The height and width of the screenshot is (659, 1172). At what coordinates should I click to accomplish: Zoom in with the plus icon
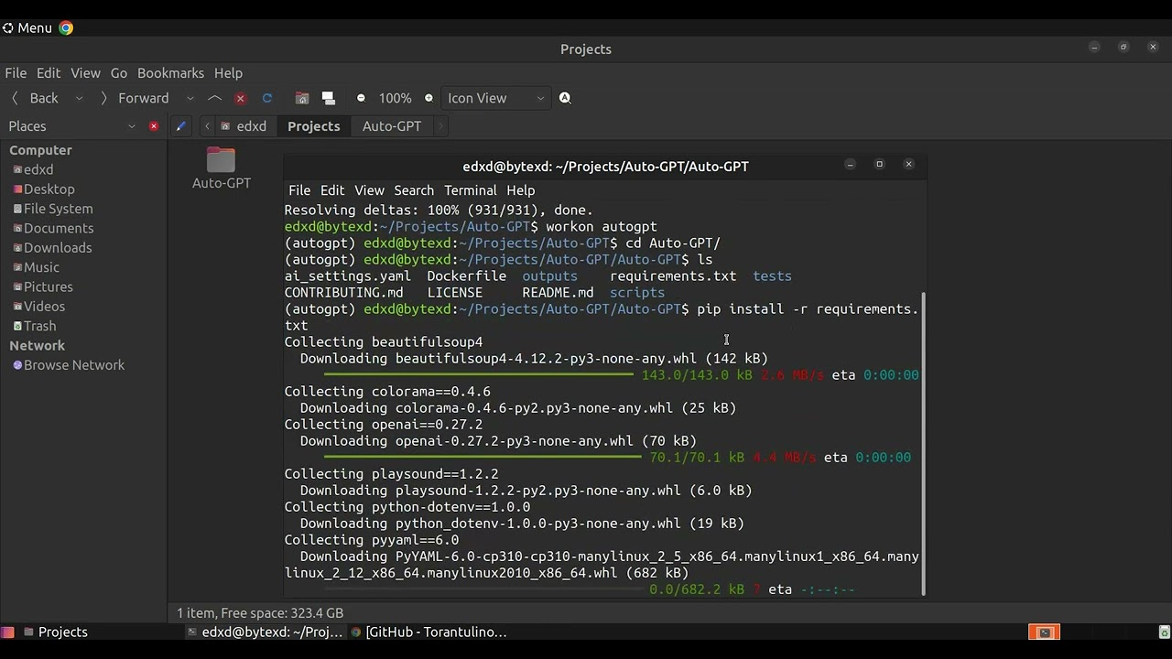coord(429,98)
